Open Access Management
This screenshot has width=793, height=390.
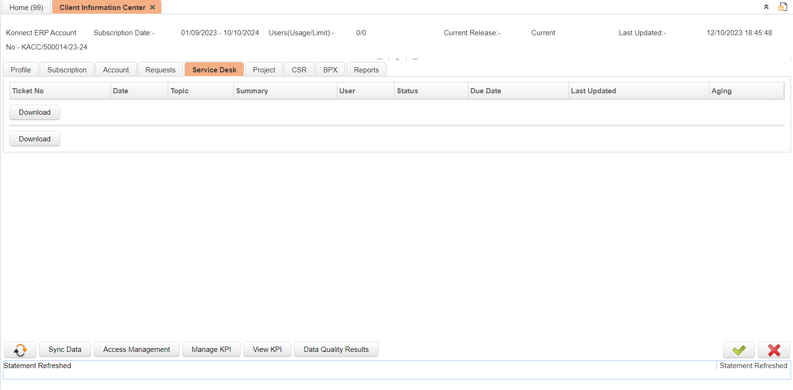pyautogui.click(x=136, y=350)
